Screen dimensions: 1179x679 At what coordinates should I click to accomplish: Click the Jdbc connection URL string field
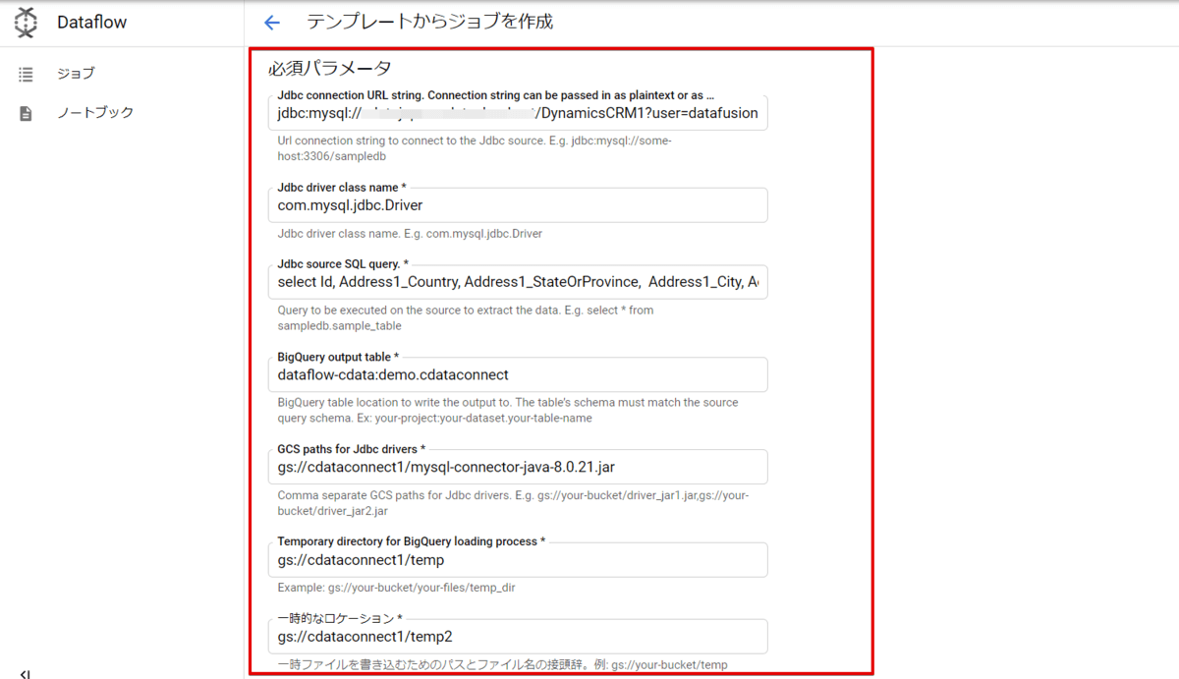point(518,112)
